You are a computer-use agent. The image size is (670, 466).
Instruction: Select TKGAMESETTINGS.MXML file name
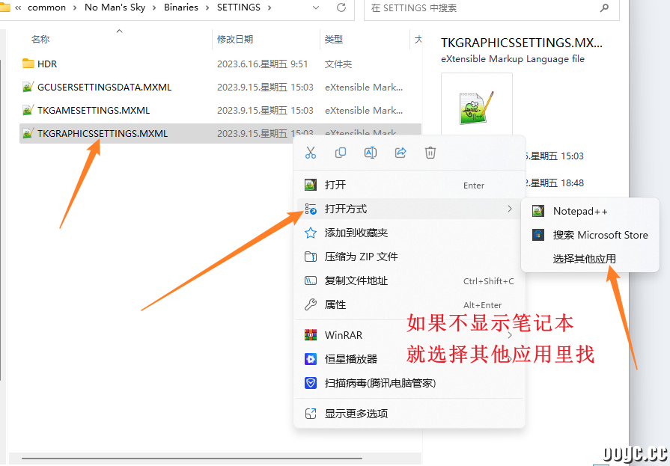tap(94, 110)
